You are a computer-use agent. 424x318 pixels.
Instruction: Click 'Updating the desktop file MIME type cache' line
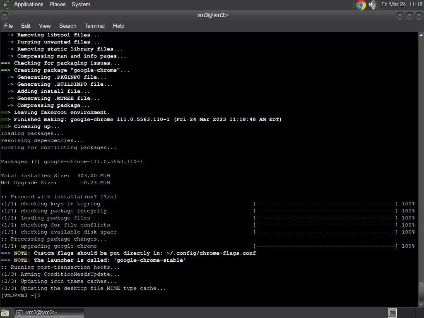(84, 288)
